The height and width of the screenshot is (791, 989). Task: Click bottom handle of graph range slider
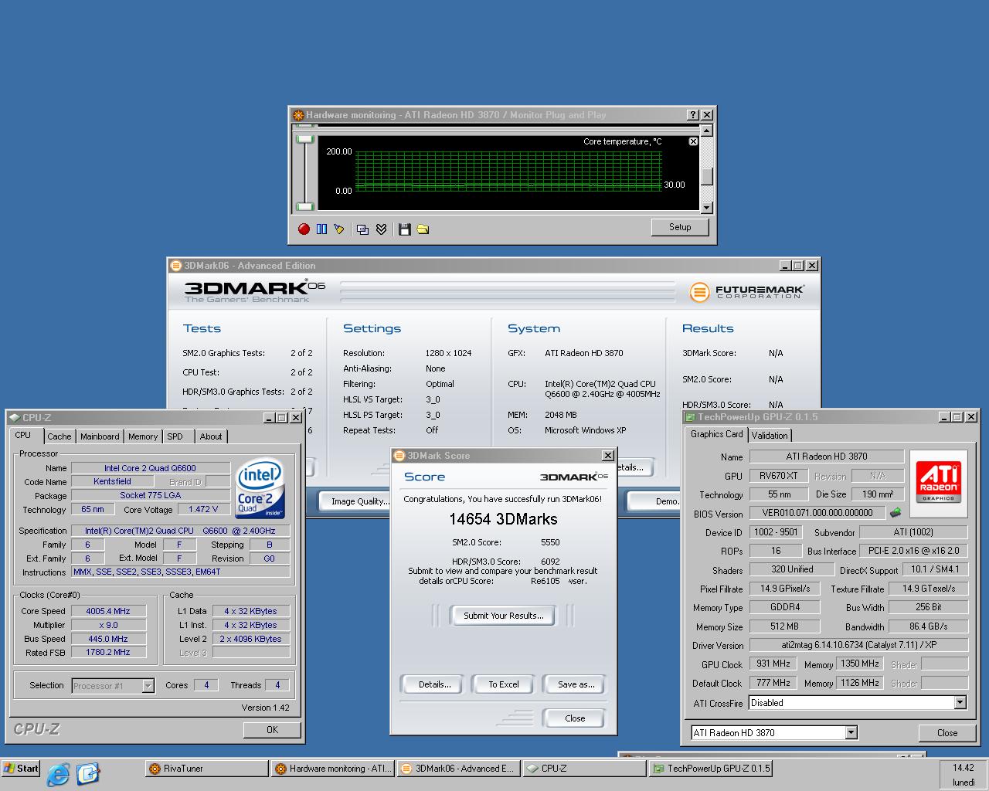pos(305,206)
